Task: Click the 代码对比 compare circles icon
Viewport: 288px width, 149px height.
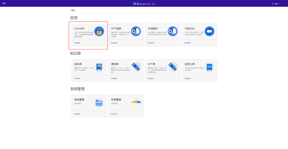Action: point(209,32)
